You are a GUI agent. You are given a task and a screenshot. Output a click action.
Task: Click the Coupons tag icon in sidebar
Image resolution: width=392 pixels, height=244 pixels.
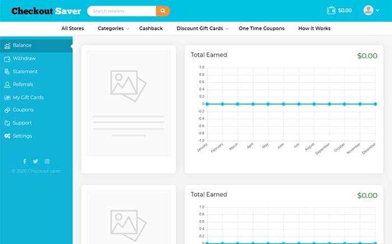tap(7, 110)
